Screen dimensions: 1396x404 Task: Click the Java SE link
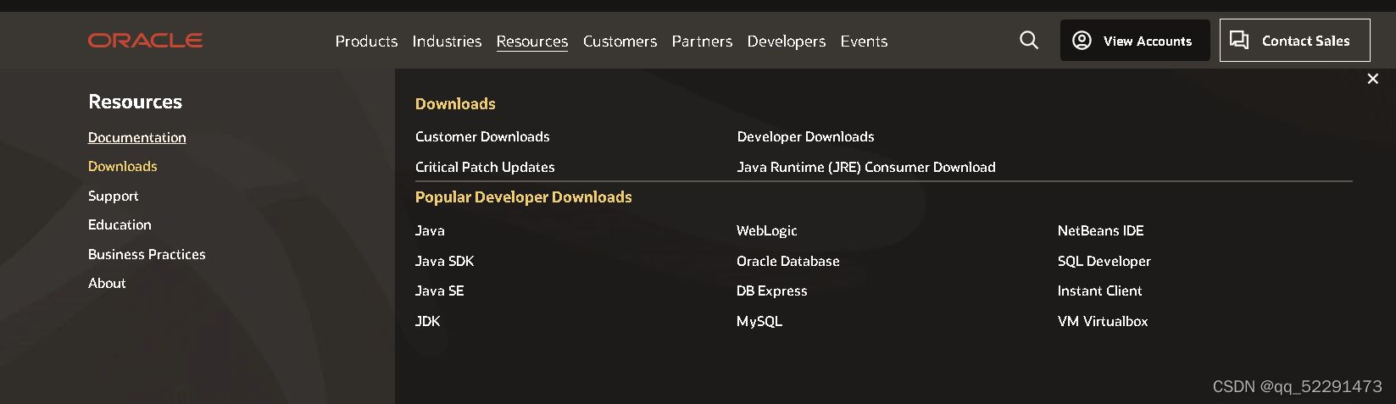click(x=440, y=291)
